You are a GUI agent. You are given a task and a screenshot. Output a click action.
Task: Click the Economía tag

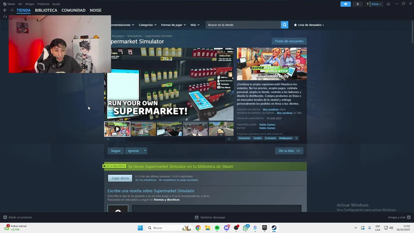(270, 138)
